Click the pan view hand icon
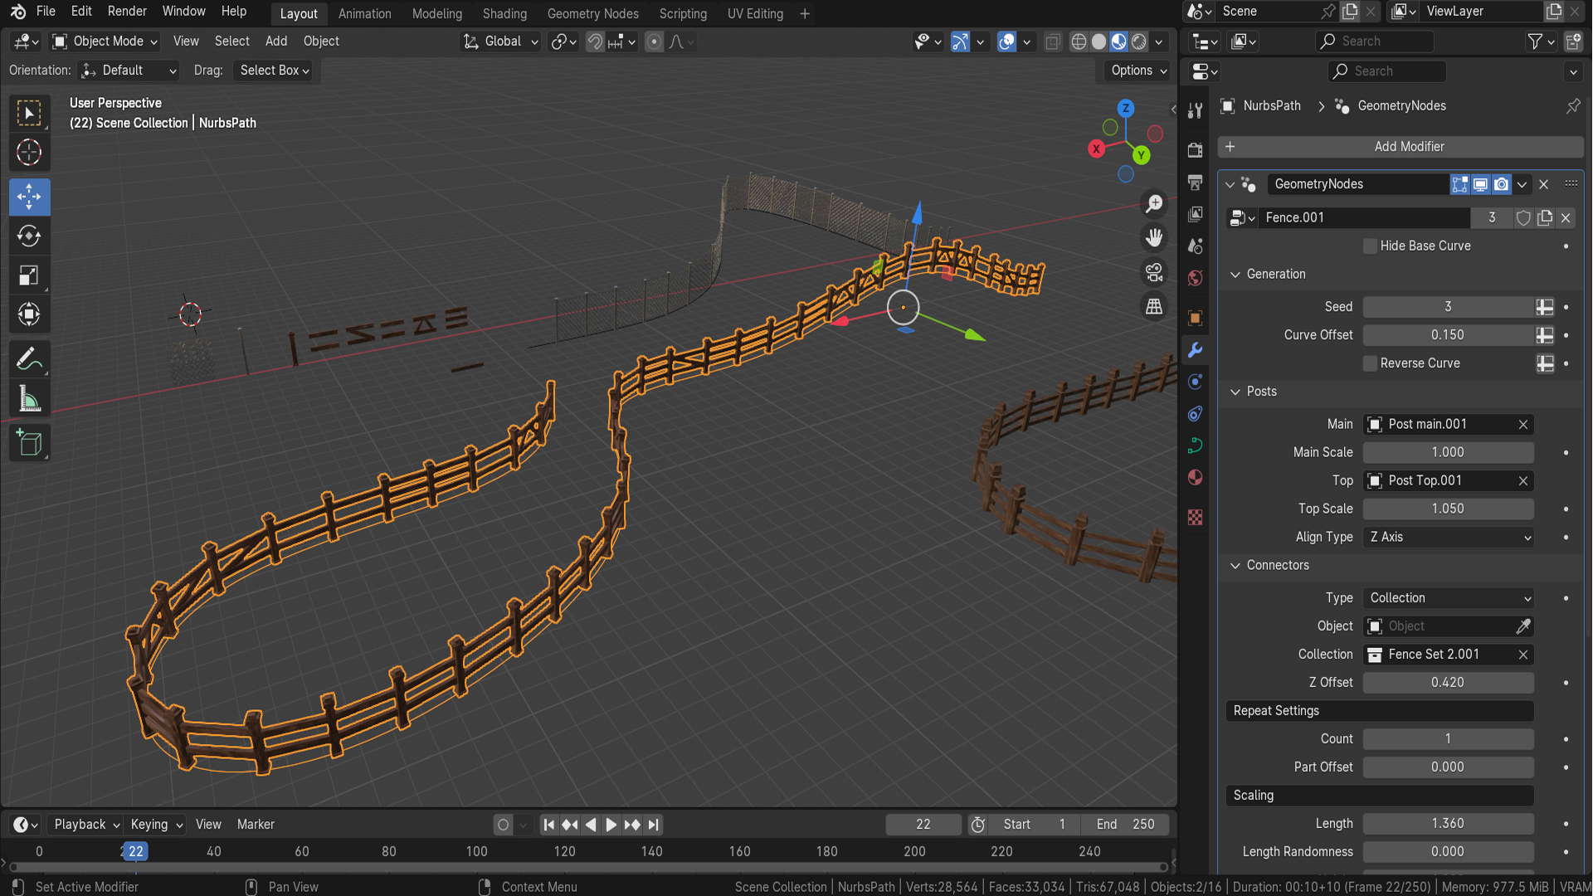Screen dimensions: 1593x896 tap(1154, 238)
